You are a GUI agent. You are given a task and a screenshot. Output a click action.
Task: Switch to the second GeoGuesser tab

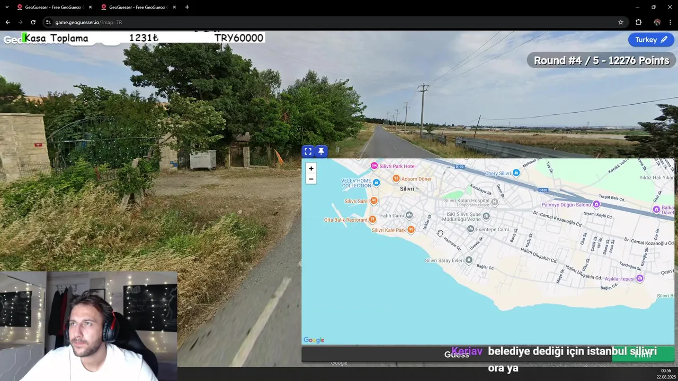pyautogui.click(x=138, y=7)
